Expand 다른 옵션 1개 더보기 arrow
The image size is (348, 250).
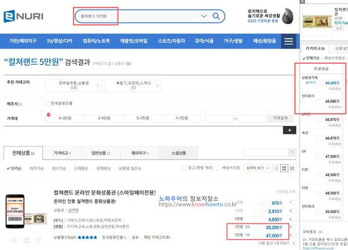coord(294,244)
